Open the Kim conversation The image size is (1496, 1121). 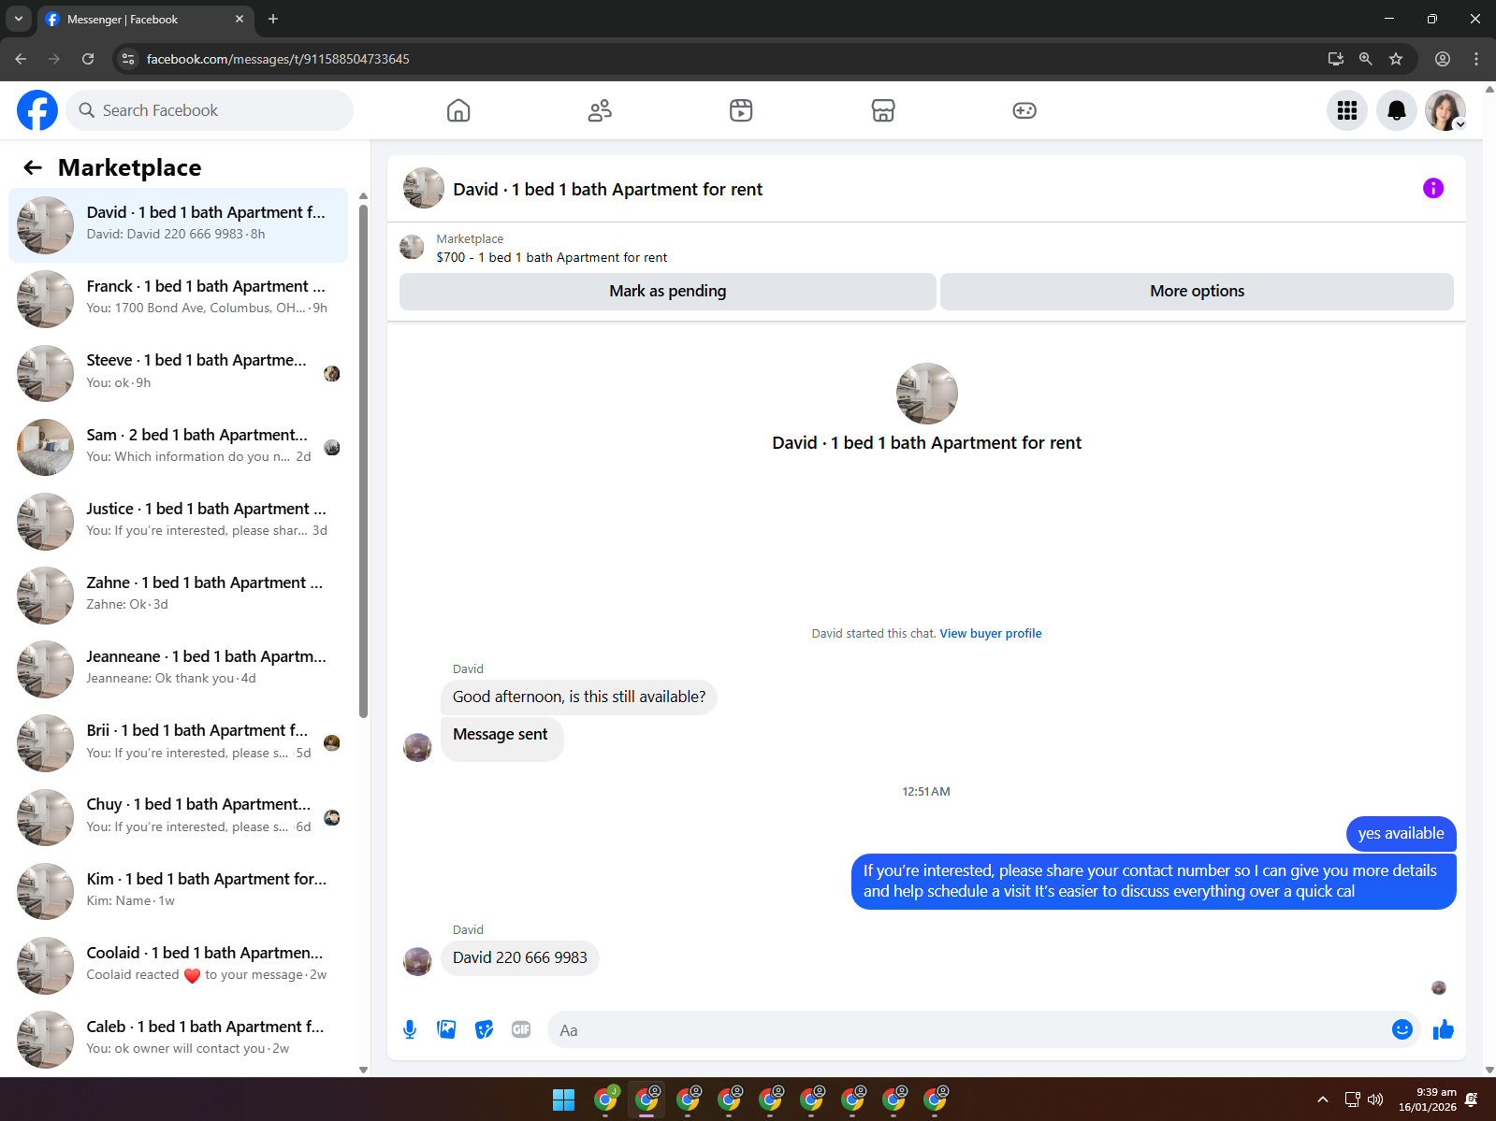[x=178, y=891]
